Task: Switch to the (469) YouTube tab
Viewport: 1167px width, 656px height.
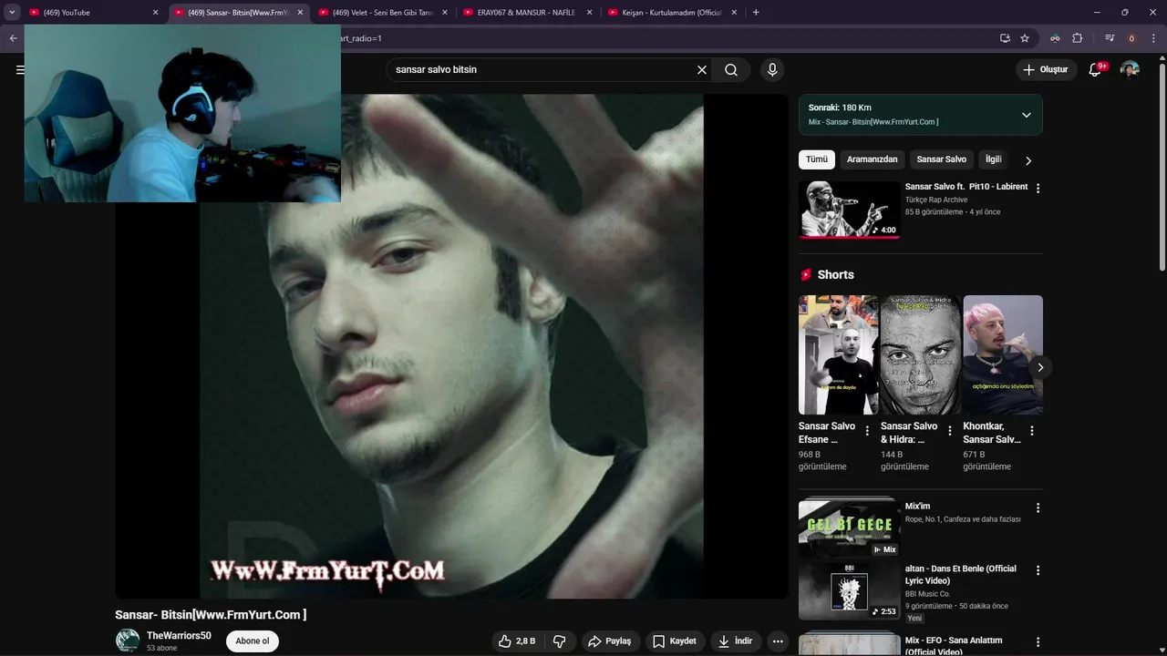Action: click(x=95, y=13)
